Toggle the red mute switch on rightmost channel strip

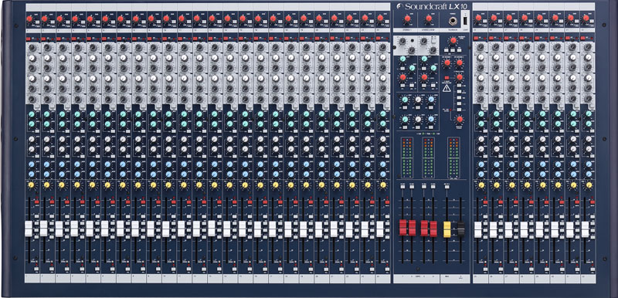point(593,202)
